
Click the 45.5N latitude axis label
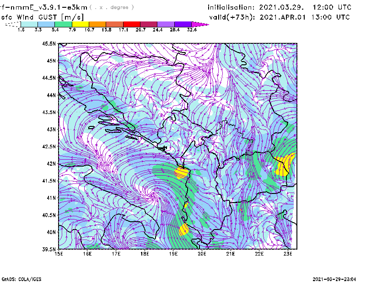(49, 44)
